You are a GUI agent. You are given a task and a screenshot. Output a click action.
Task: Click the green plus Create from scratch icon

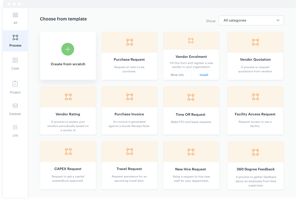[68, 49]
